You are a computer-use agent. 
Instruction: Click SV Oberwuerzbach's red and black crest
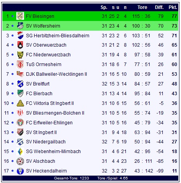coord(20,45)
